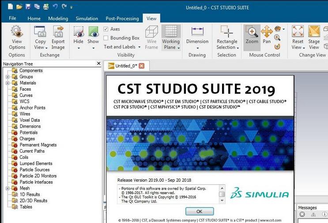Viewport: 328px width, 223px height.
Task: Click the Stage View icon
Action: tap(314, 31)
